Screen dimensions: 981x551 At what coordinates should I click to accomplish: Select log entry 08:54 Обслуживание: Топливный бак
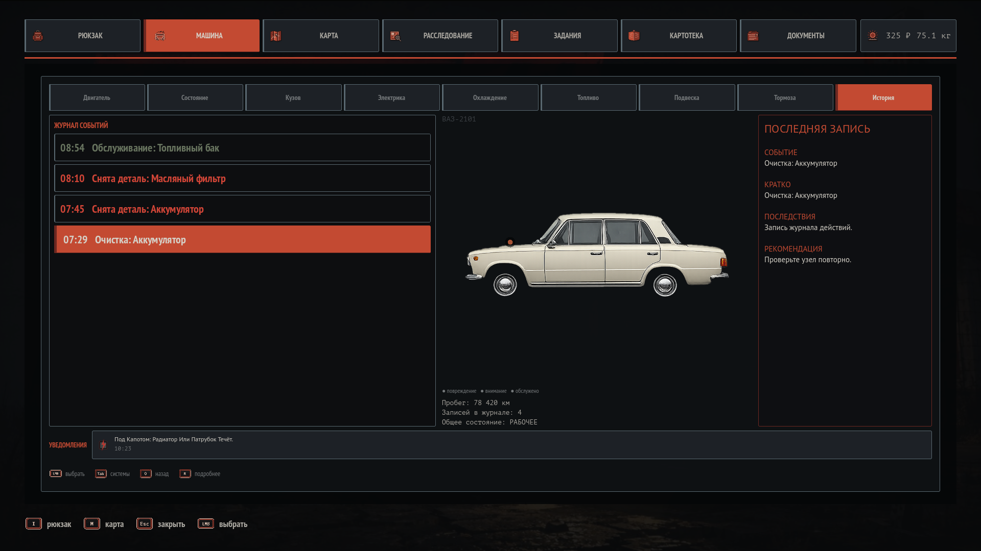tap(242, 148)
